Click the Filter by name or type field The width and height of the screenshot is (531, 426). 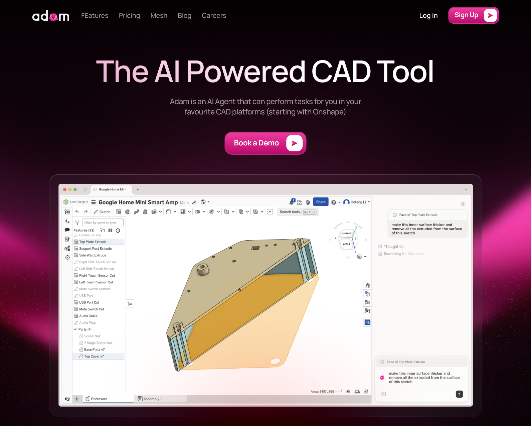tap(103, 223)
